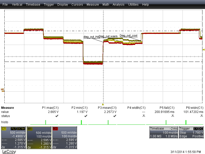Click the Diag_out_cool trace label

point(129,35)
